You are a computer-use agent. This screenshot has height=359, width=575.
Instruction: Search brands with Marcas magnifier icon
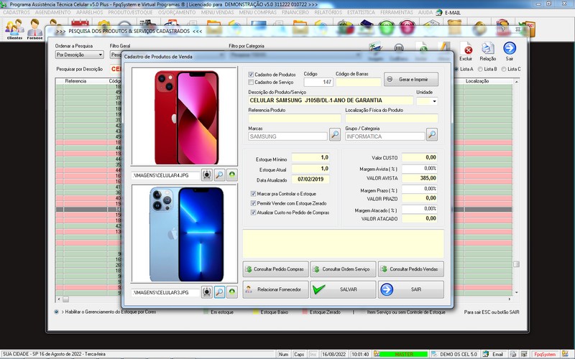point(335,134)
